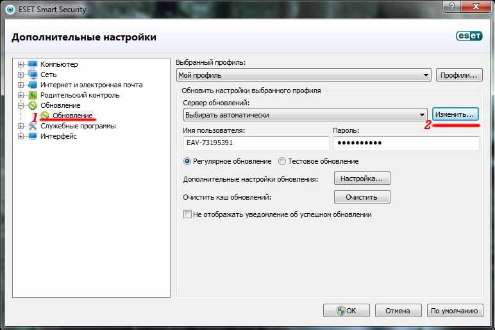Image resolution: width=495 pixels, height=330 pixels.
Task: Click the Очистить кэш обновлений: label
Action: pos(227,197)
